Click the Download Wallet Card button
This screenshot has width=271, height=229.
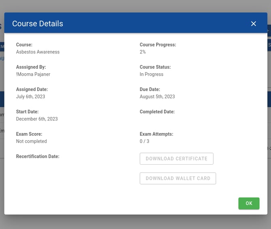pos(178,178)
